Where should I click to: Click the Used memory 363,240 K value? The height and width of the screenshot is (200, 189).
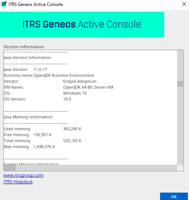point(72,129)
